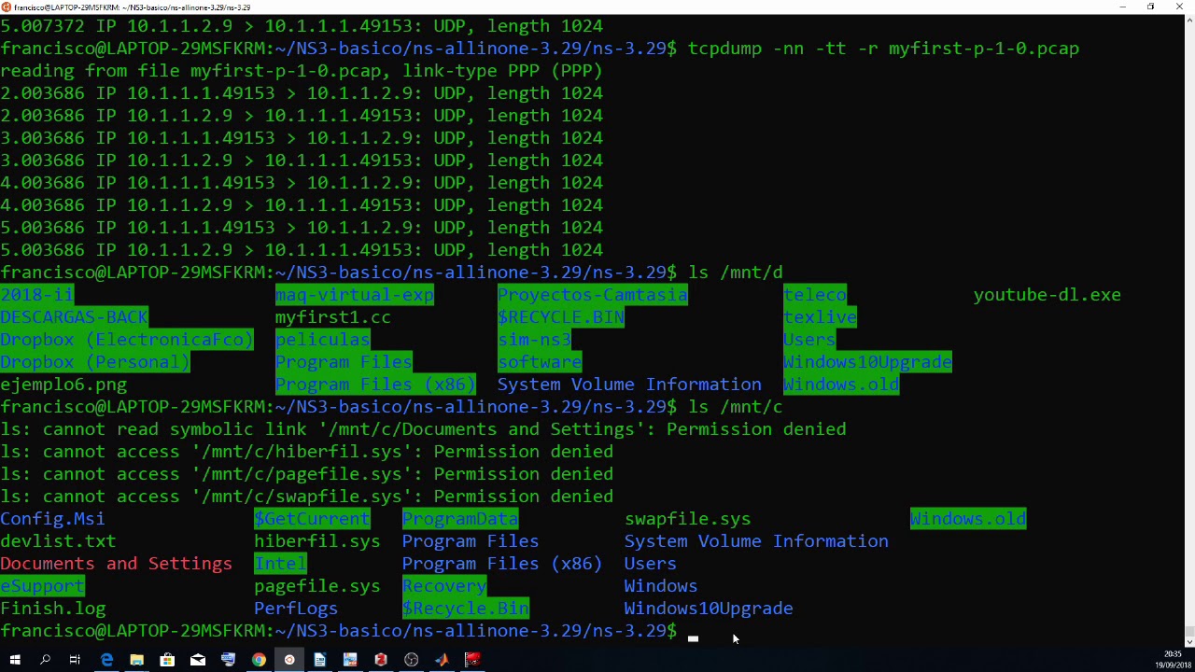1195x672 pixels.
Task: Click 'tcpdump -nn -tt -r myfirst-p-1-0.pcap' command
Action: 883,49
